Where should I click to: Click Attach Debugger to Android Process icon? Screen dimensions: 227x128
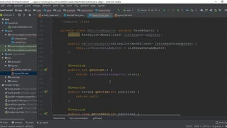coord(192,10)
